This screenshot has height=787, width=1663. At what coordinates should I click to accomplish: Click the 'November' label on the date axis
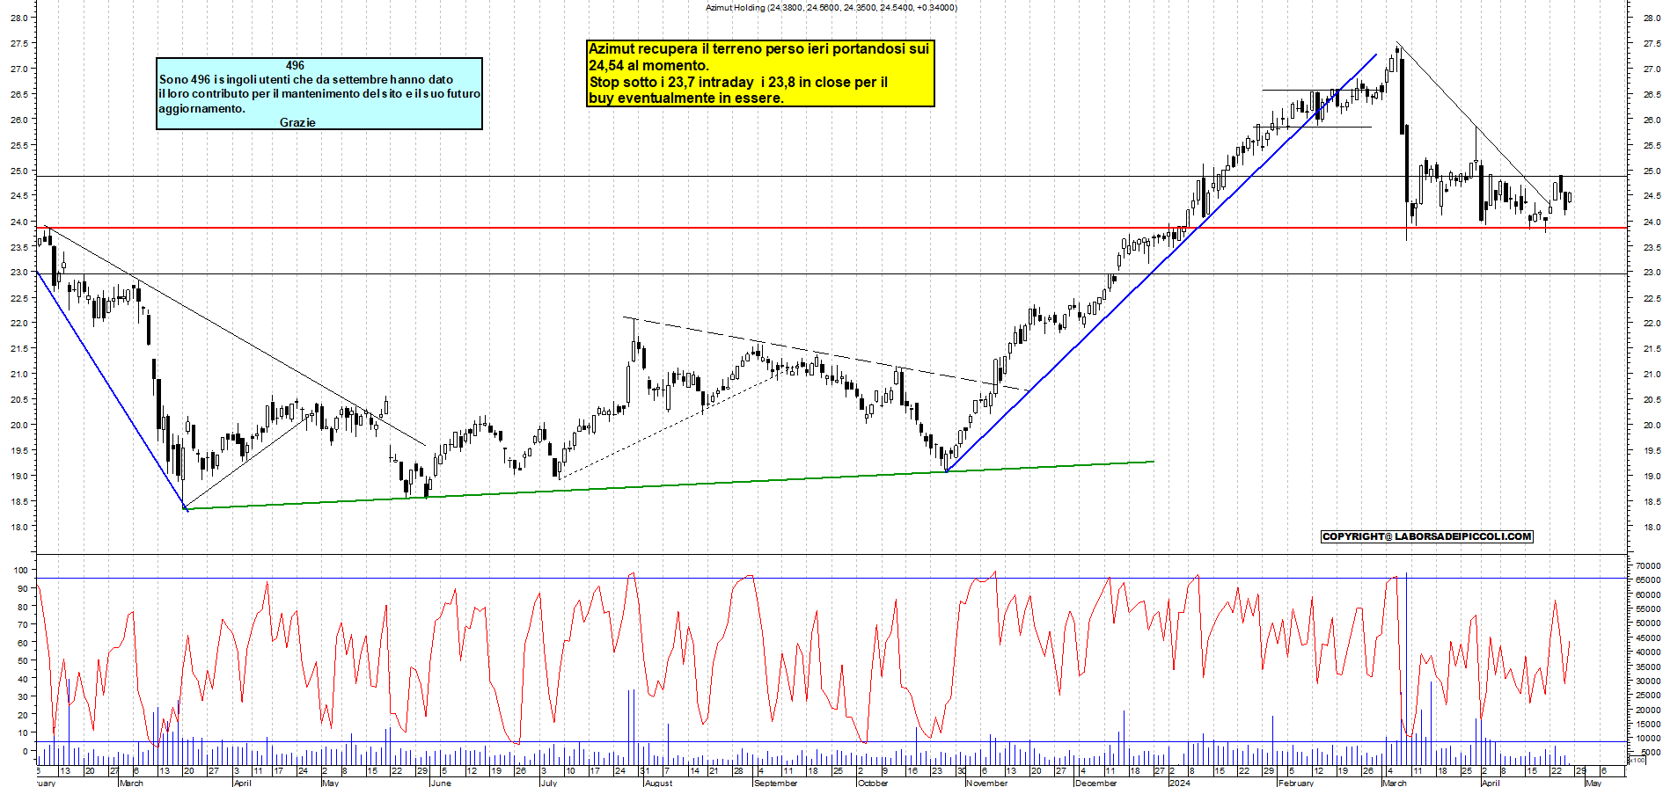(x=986, y=783)
